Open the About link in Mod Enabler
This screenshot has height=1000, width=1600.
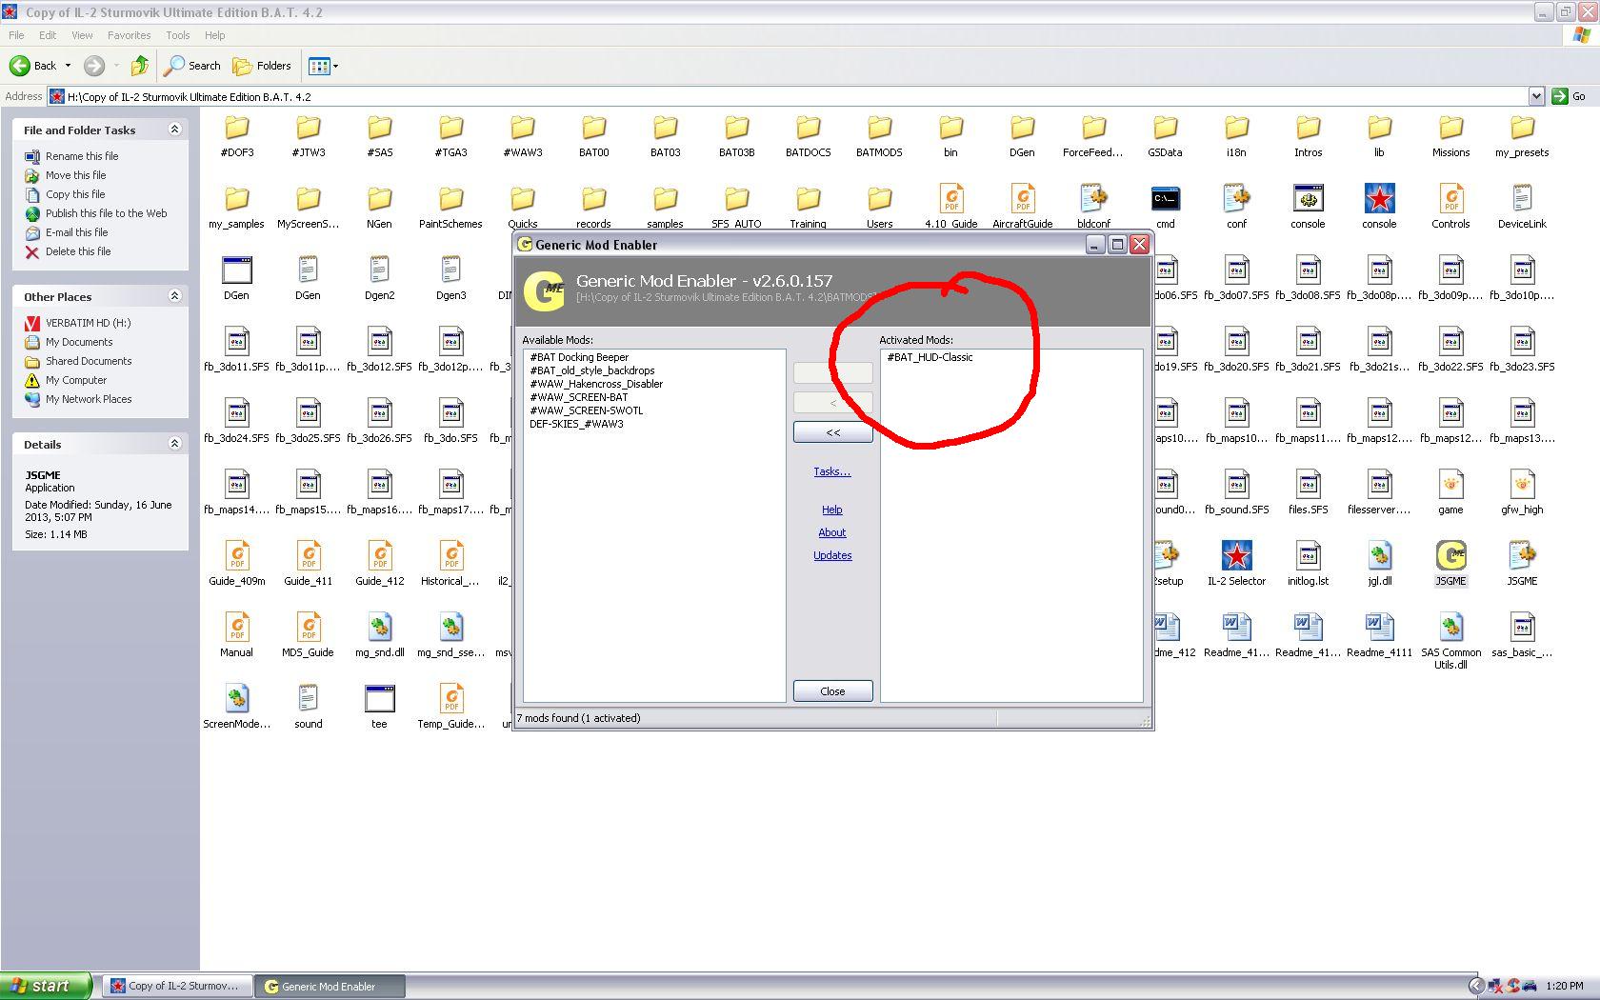[x=832, y=532]
